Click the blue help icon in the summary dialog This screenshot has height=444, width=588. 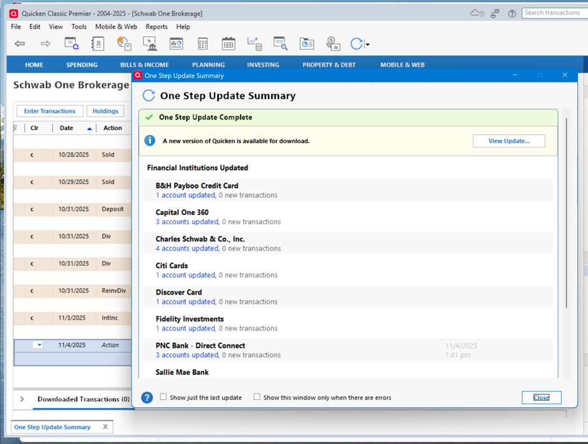[x=147, y=397]
